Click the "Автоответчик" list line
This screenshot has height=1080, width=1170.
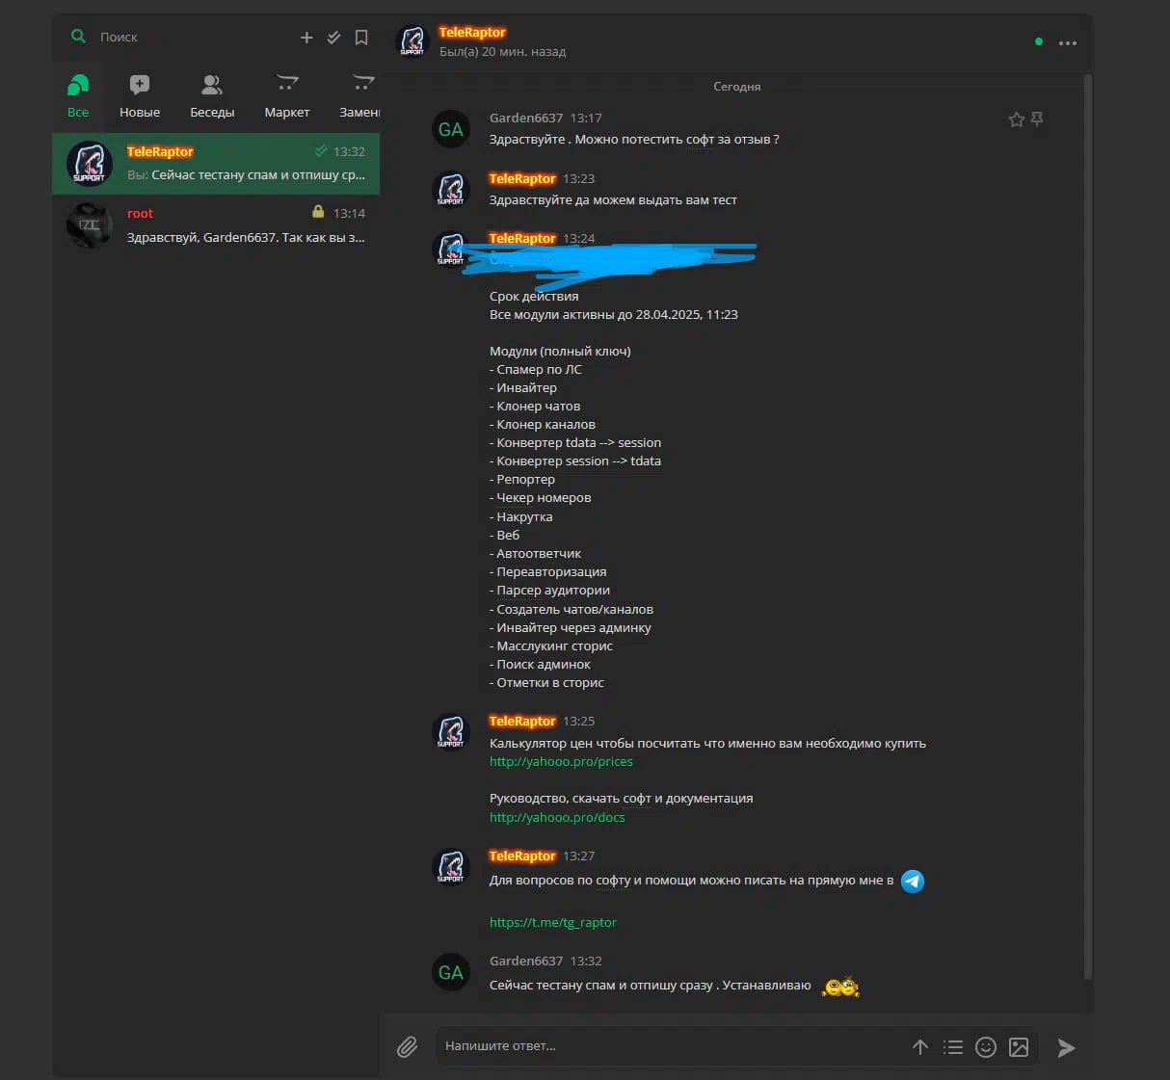point(535,553)
